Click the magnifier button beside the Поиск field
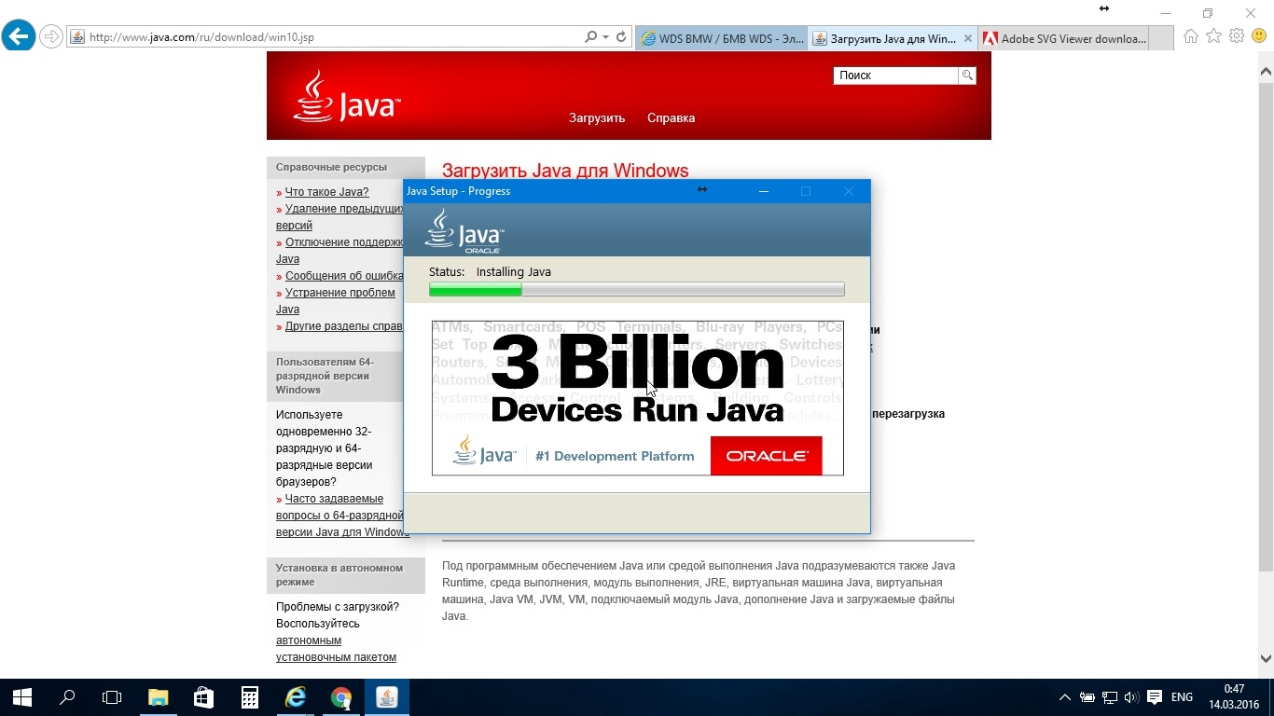 [967, 76]
